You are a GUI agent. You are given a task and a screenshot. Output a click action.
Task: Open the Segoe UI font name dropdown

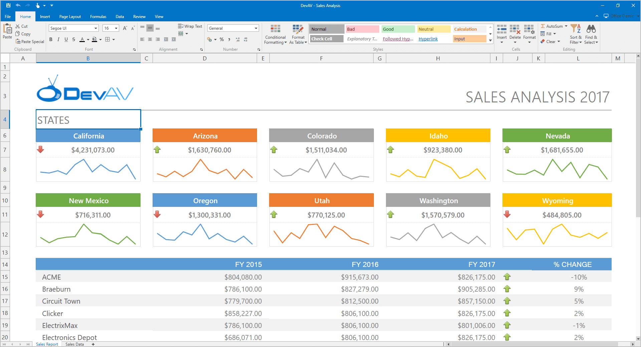coord(96,28)
